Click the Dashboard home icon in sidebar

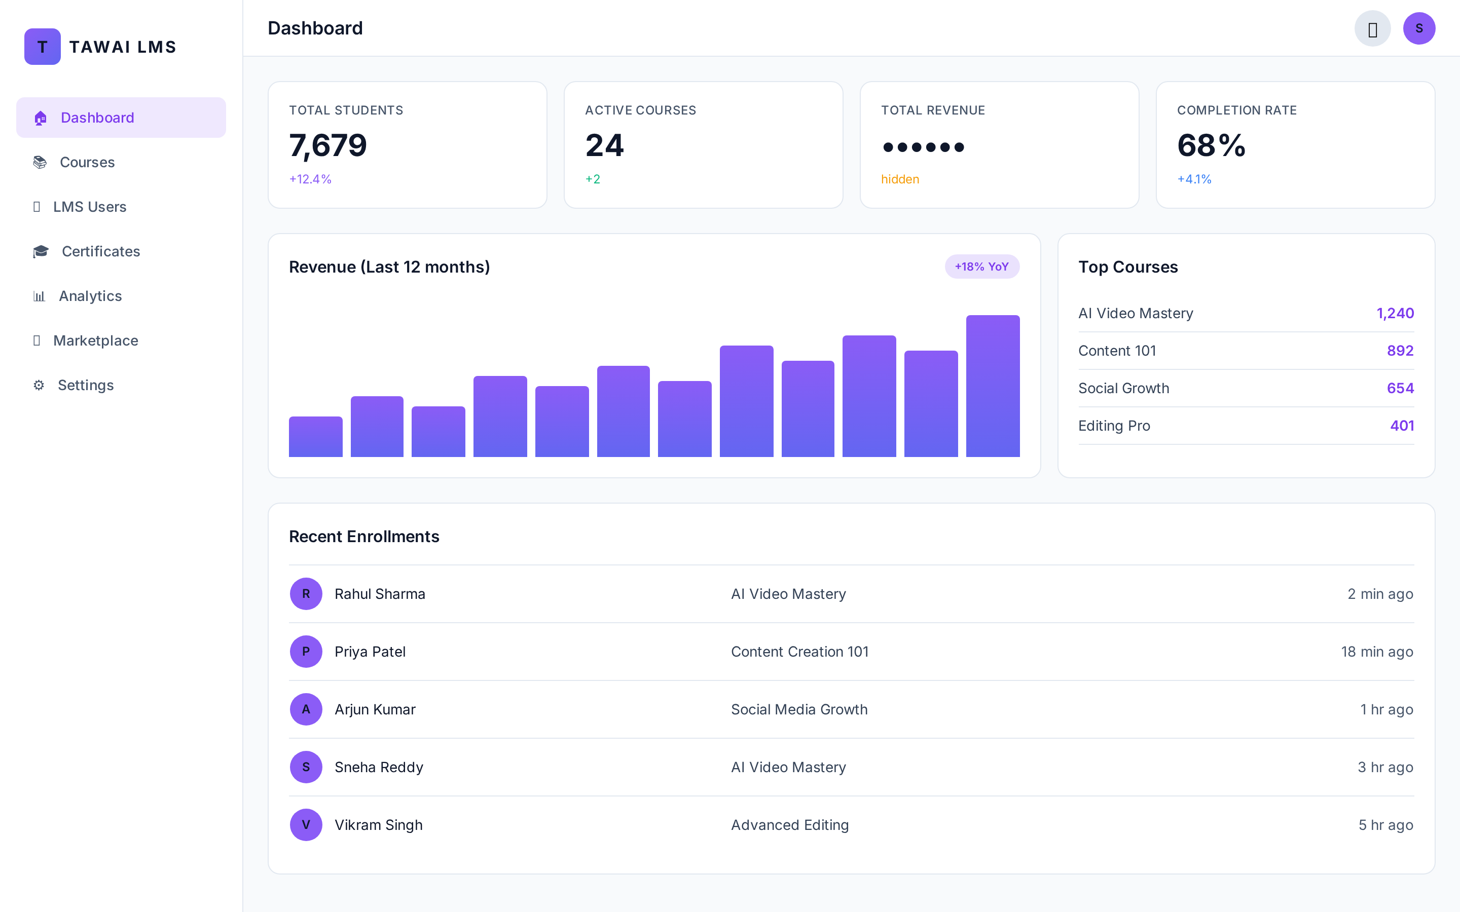tap(41, 118)
